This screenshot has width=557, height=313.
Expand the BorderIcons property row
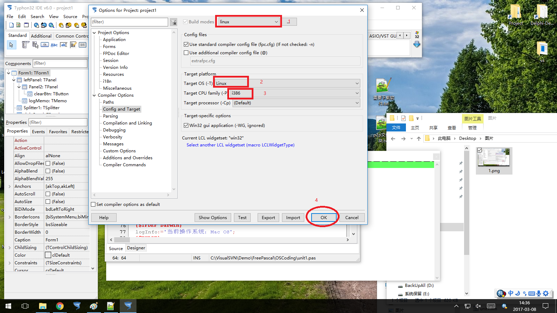10,217
